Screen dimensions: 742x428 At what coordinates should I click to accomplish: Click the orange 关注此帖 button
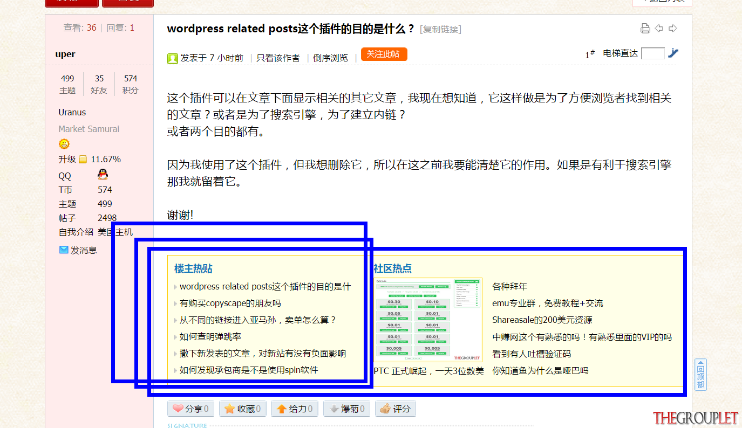tap(384, 54)
